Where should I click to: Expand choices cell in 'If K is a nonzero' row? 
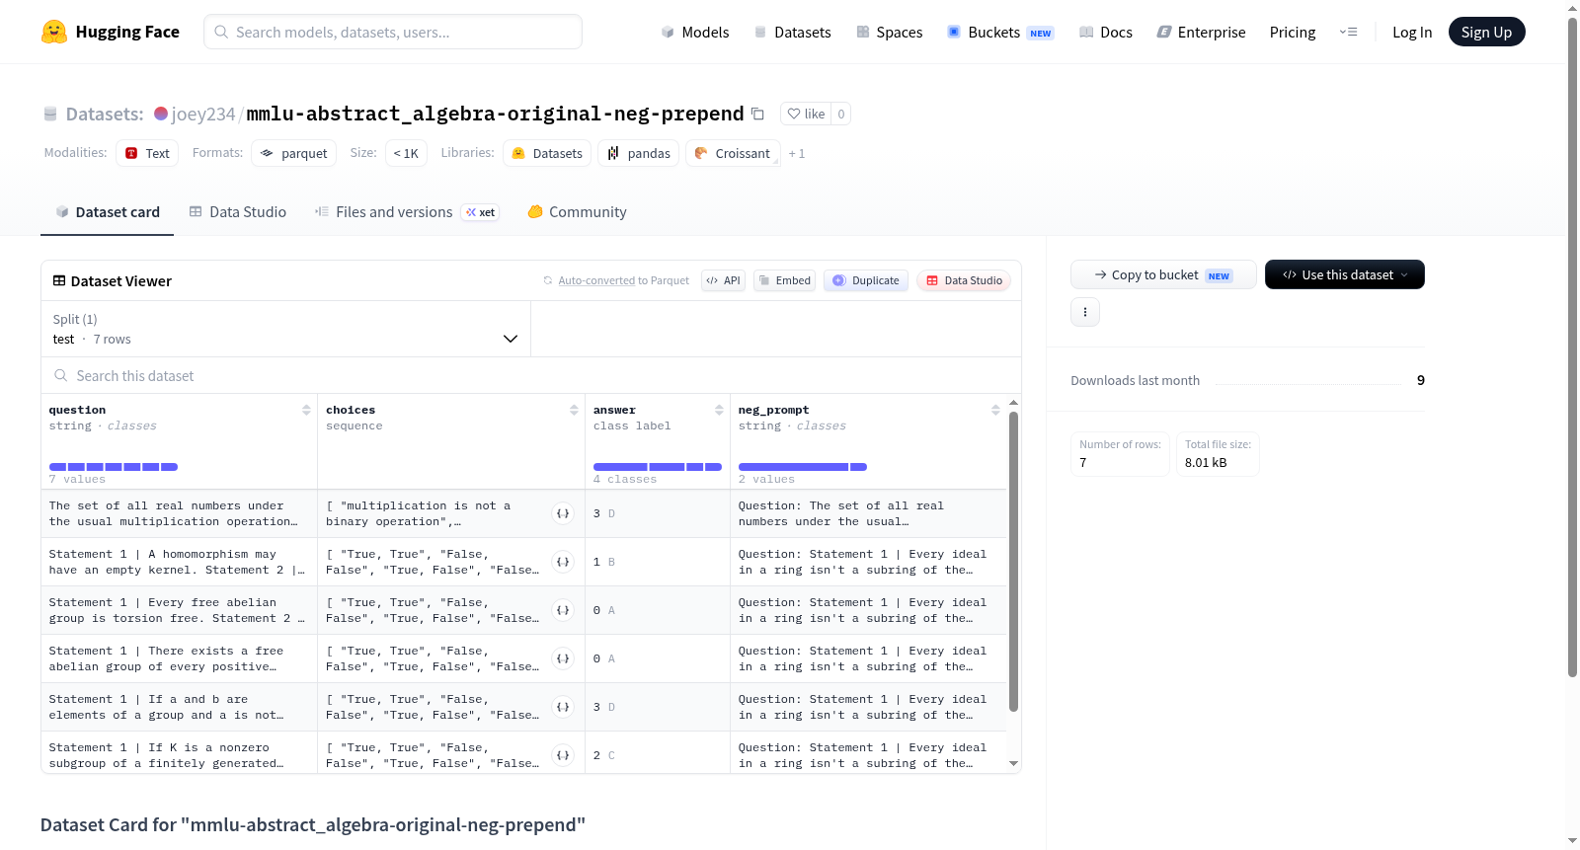(563, 755)
